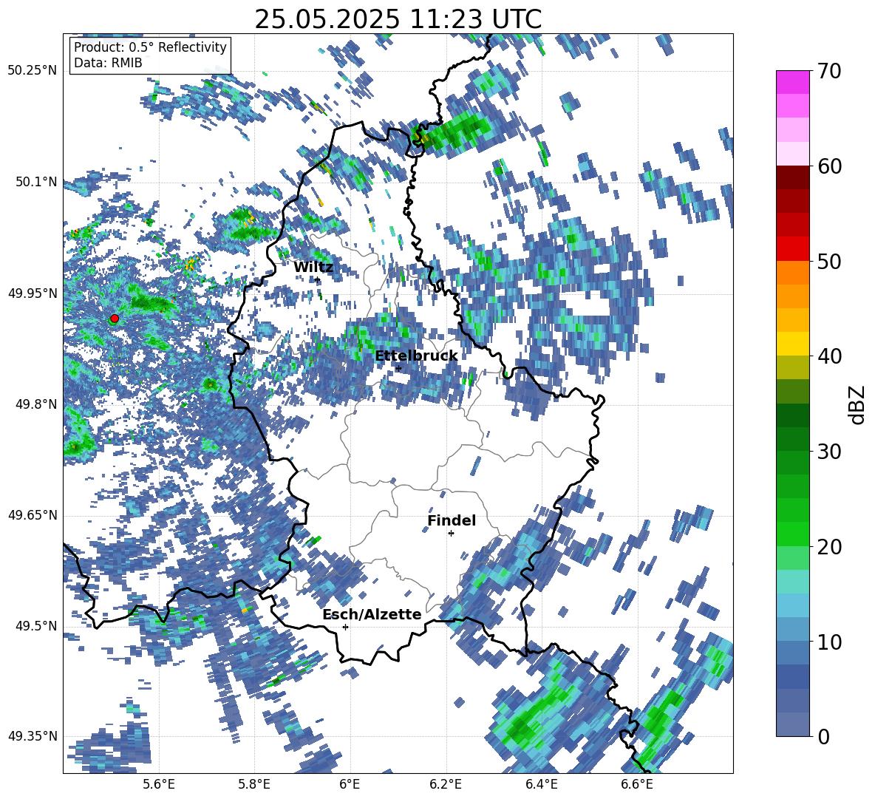Screen dimensions: 875x799
Task: Click the red radar location dot
Action: tap(115, 319)
